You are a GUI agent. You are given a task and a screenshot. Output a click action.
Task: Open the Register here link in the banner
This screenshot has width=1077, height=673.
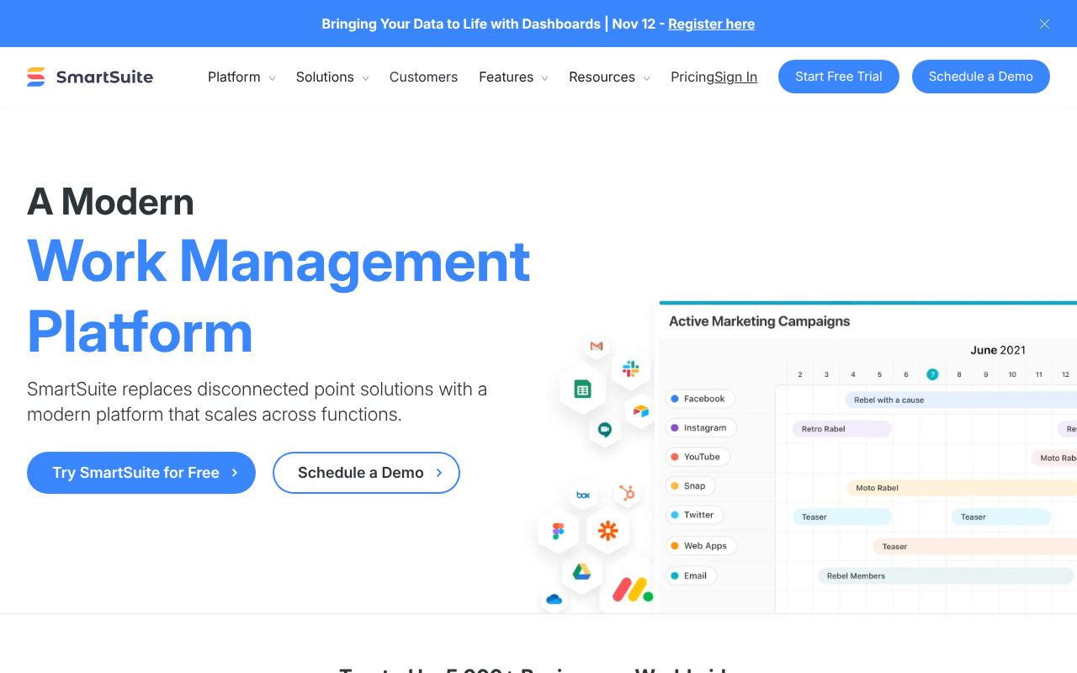711,24
